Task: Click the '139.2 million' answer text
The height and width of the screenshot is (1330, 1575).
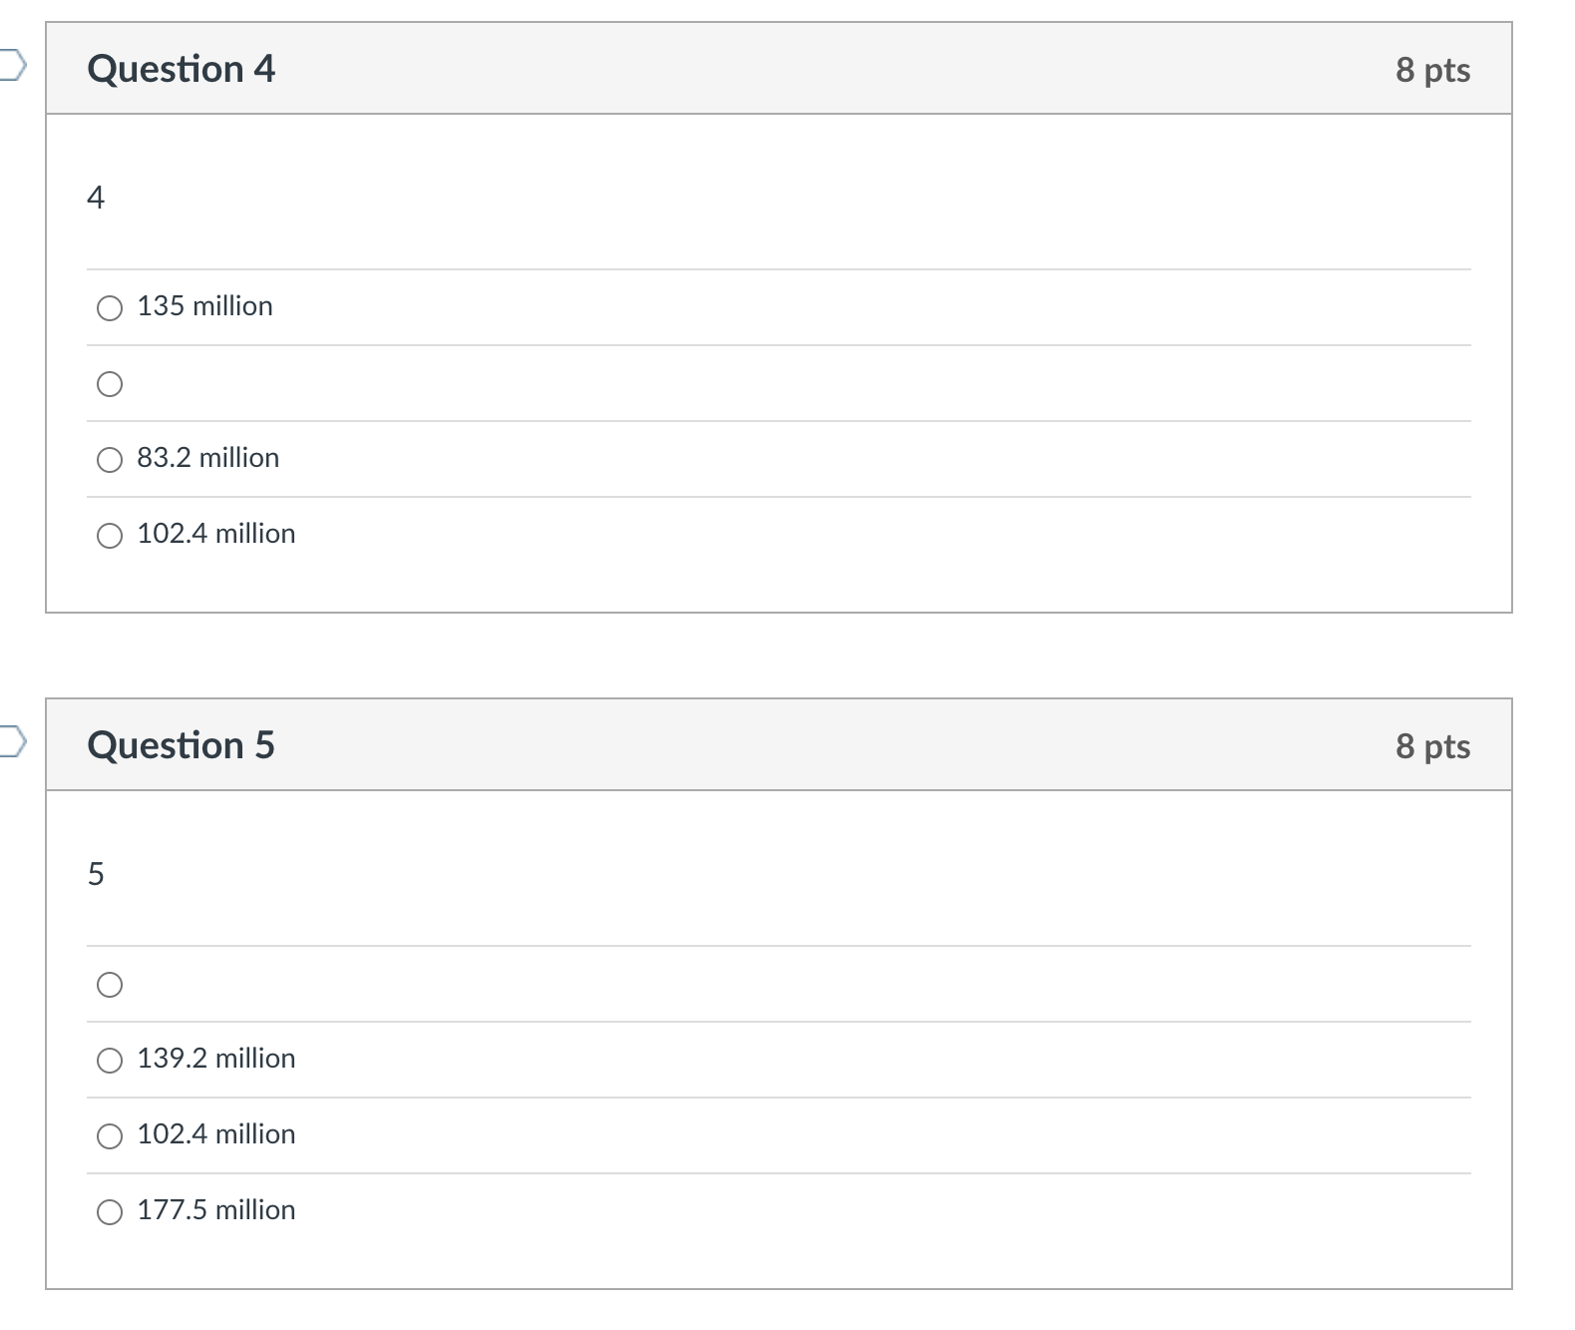Action: 215,1059
